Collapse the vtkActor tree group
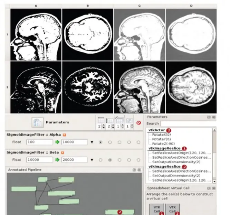The width and height of the screenshot is (230, 215). tap(157, 130)
